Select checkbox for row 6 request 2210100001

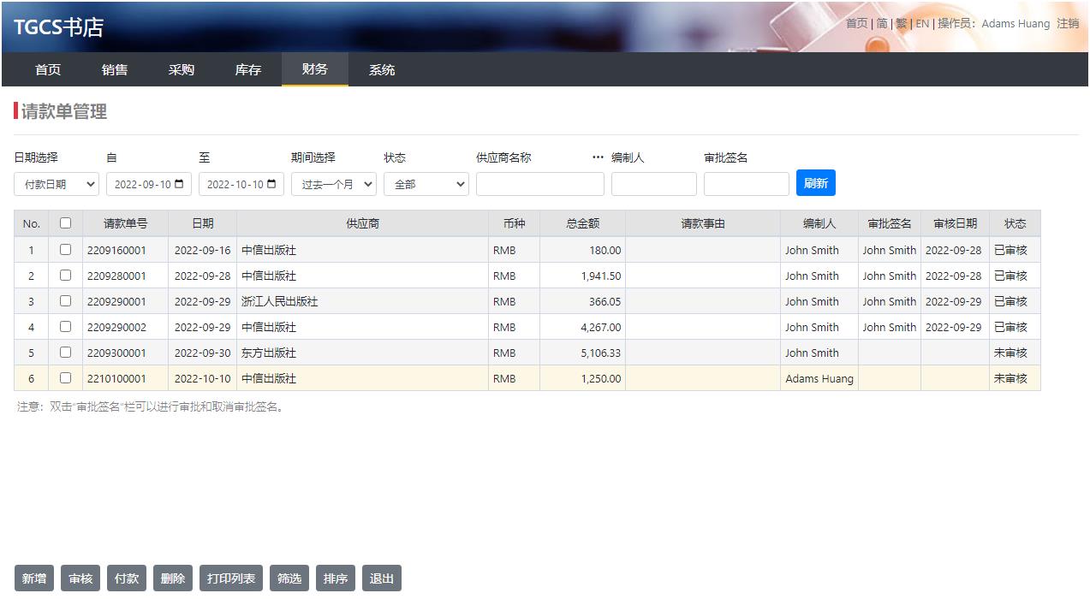coord(65,378)
